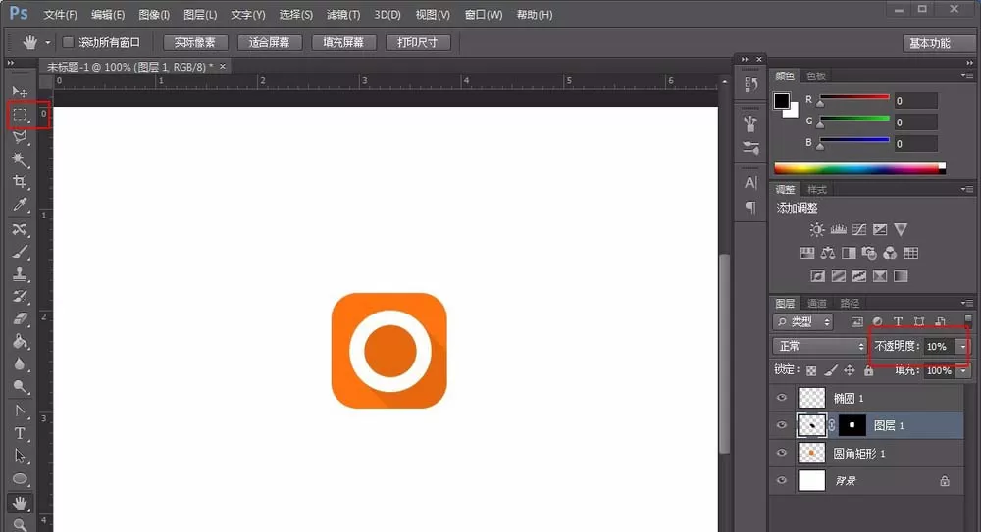Open the Character panel icon
Viewport: 981px width, 532px height.
point(750,183)
